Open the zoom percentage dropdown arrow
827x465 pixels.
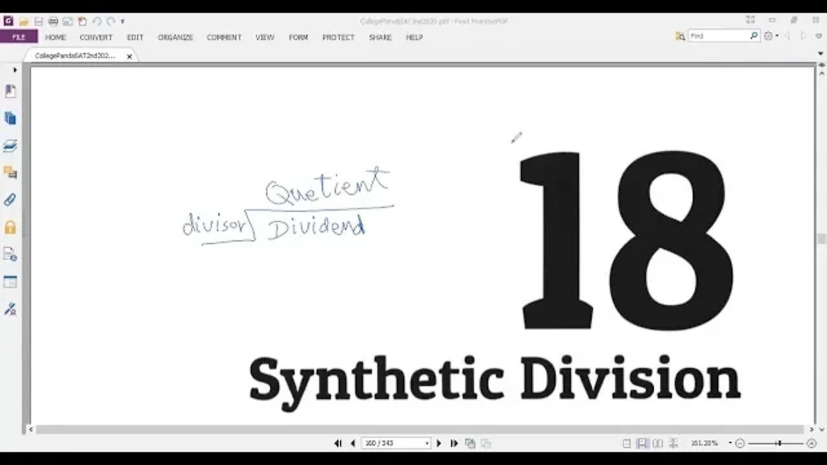(730, 443)
